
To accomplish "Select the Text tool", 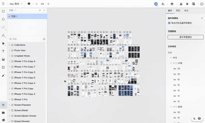I will (3, 51).
